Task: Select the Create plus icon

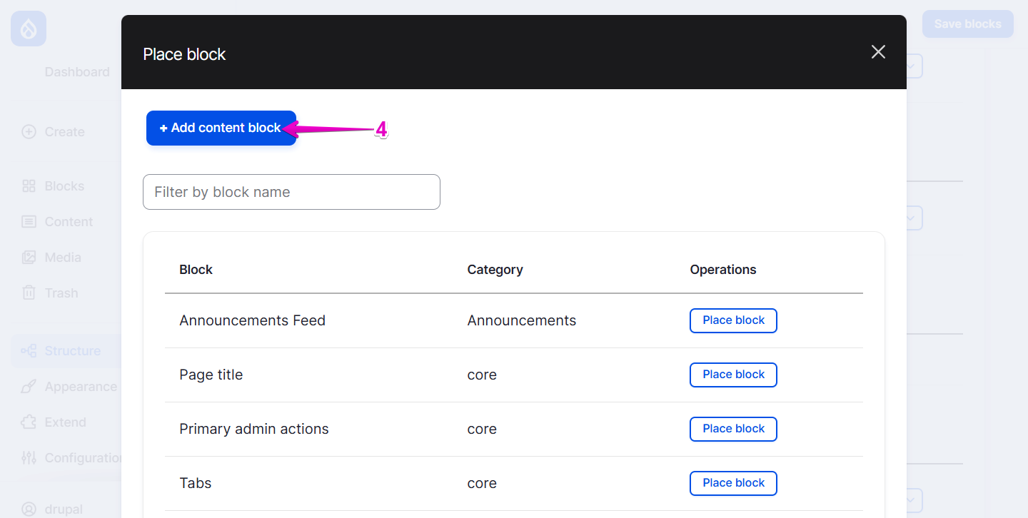Action: click(x=29, y=131)
